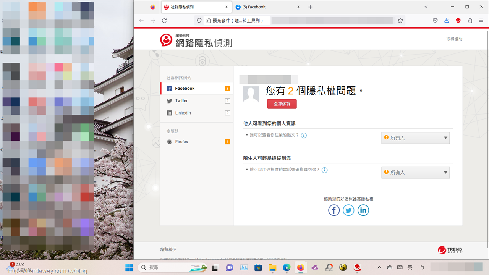
Task: Click the Trend Micro toolbar extension icon
Action: coord(458,21)
